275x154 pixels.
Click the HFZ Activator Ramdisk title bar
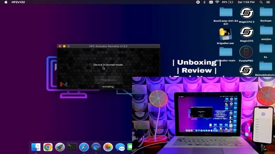(108, 46)
